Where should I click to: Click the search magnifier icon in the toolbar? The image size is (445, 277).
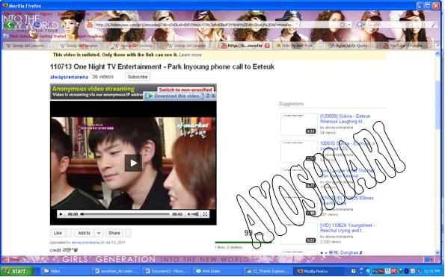pos(435,25)
